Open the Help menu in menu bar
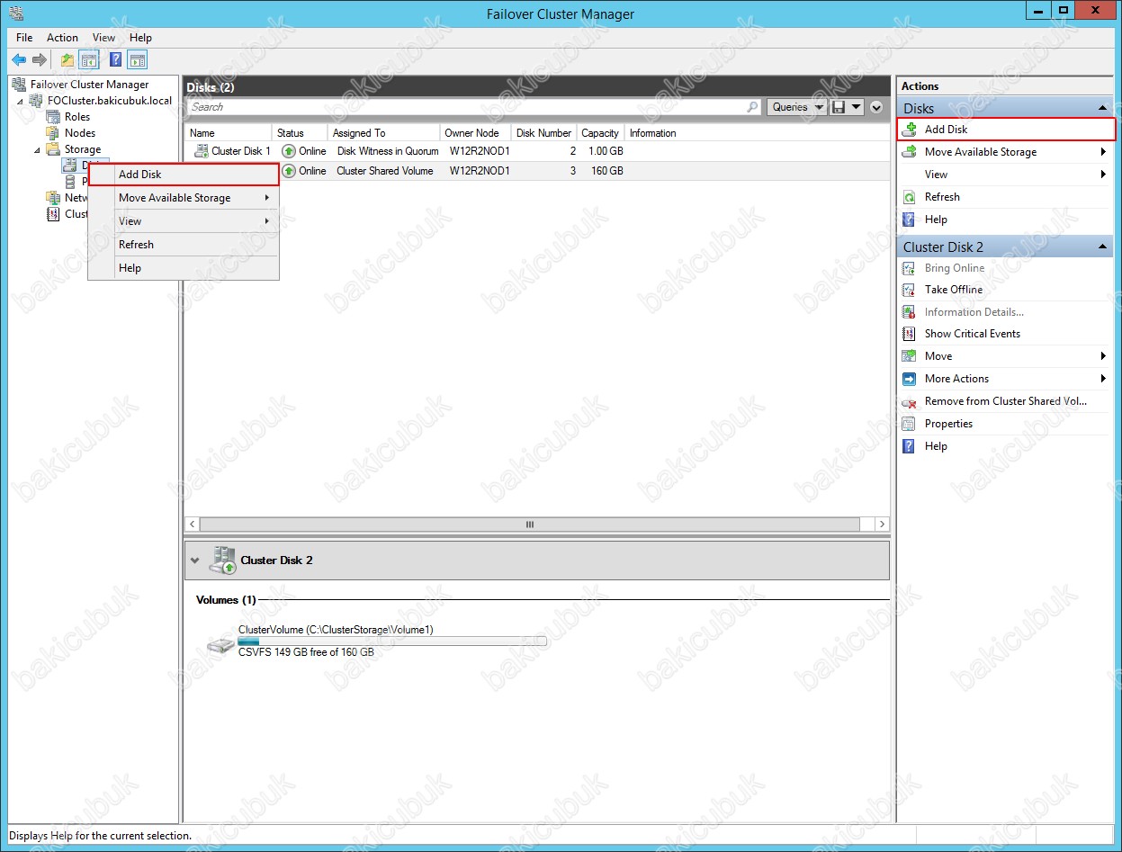The width and height of the screenshot is (1122, 852). pos(140,38)
